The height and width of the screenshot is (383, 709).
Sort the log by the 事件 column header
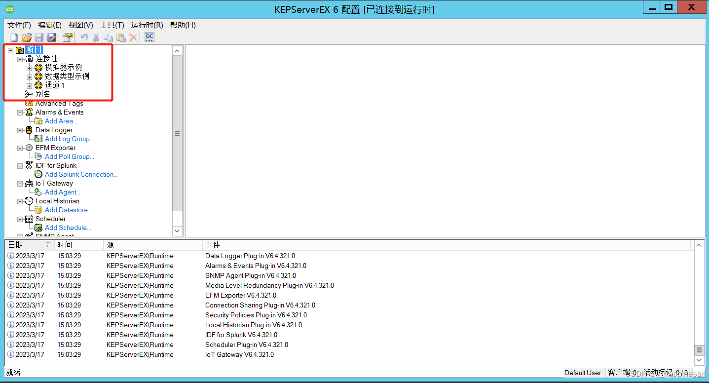[447, 245]
